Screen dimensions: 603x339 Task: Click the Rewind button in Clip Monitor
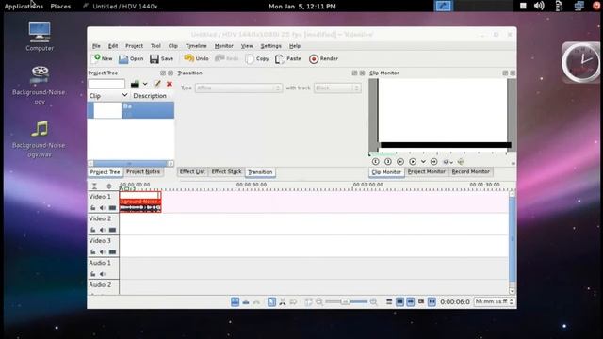400,162
